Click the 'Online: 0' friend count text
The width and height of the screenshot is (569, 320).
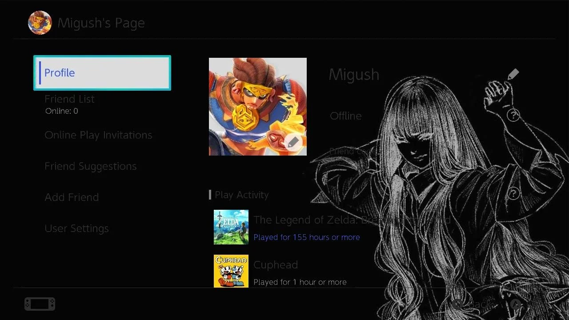click(x=62, y=111)
